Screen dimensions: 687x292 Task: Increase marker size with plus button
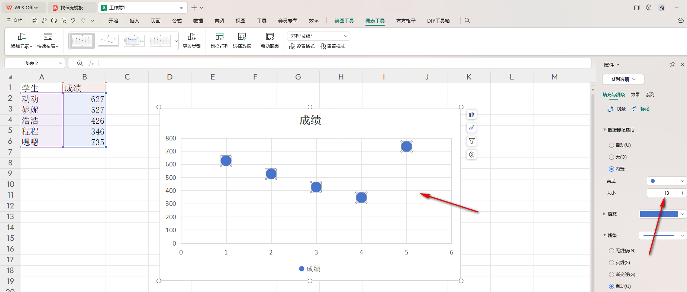pos(682,193)
